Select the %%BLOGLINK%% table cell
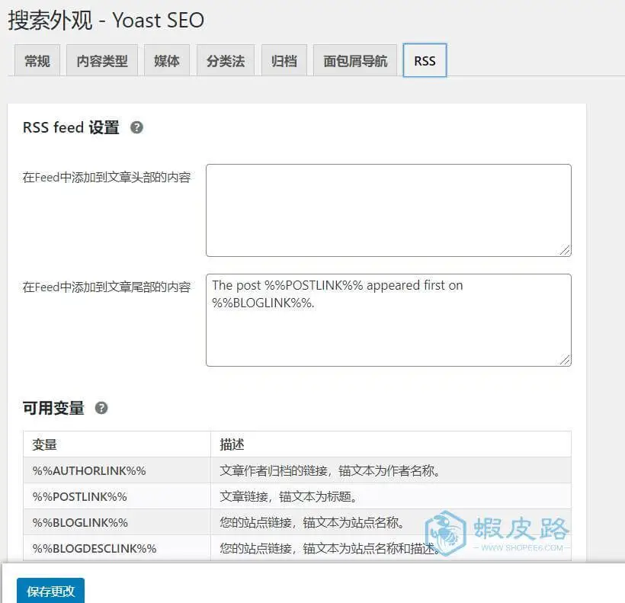The width and height of the screenshot is (625, 603). pos(117,522)
